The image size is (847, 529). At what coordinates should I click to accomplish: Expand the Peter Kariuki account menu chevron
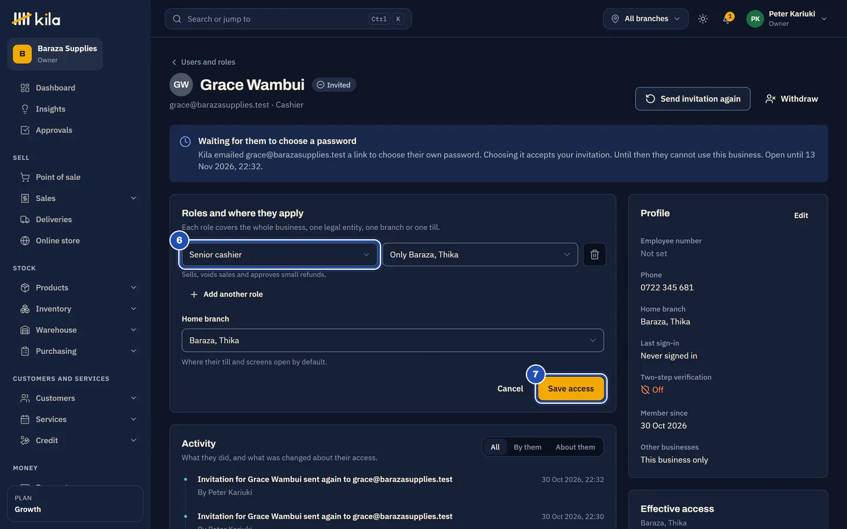click(x=824, y=19)
